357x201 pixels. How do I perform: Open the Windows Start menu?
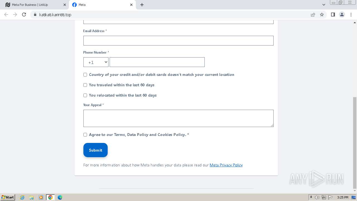tap(8, 197)
